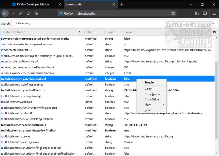The width and height of the screenshot is (219, 156).
Task: Close the Firefox Developer Edition tab
Action: click(60, 4)
